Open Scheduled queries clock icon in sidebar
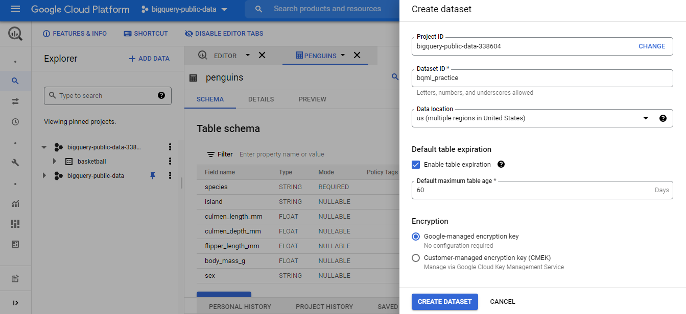 [15, 122]
